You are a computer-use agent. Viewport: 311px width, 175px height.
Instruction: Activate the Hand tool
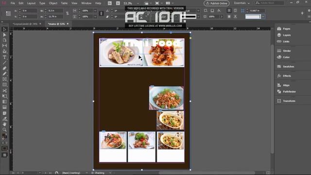click(x=4, y=124)
